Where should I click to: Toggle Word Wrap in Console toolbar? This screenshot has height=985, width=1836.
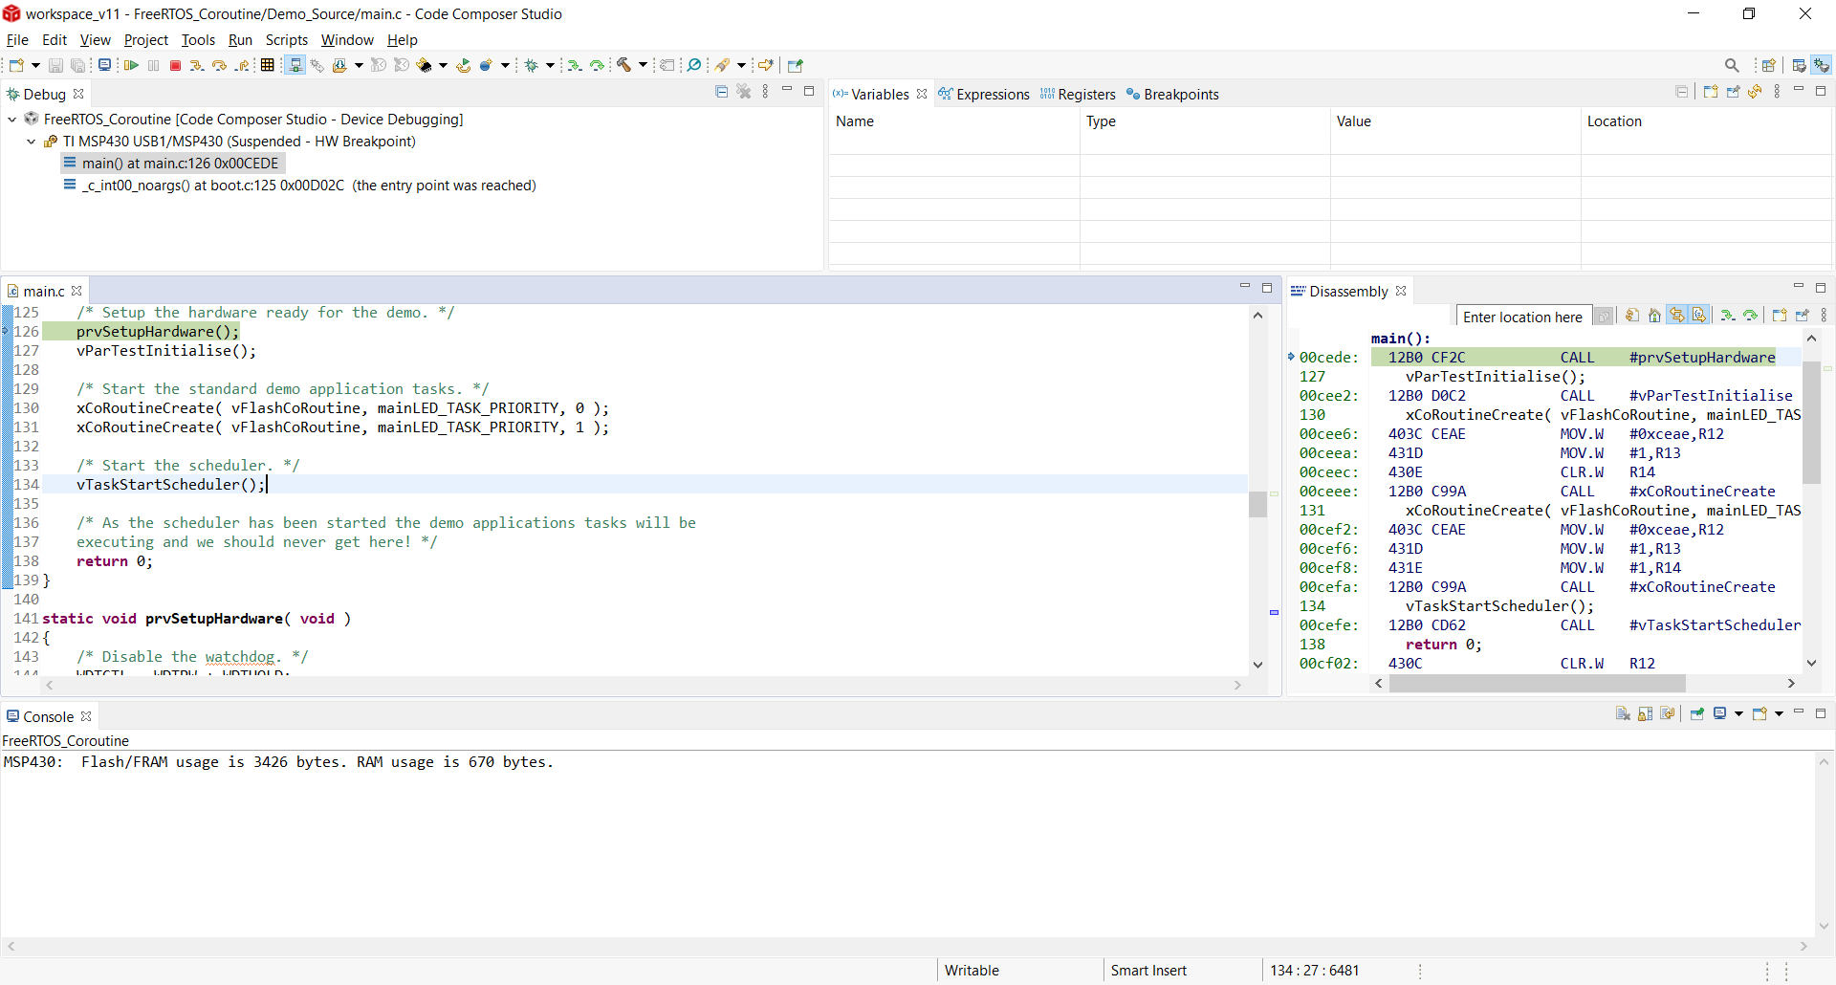1668,713
